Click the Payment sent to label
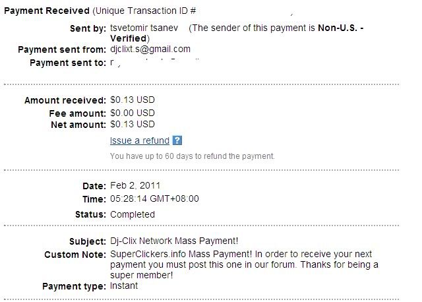 click(x=68, y=63)
